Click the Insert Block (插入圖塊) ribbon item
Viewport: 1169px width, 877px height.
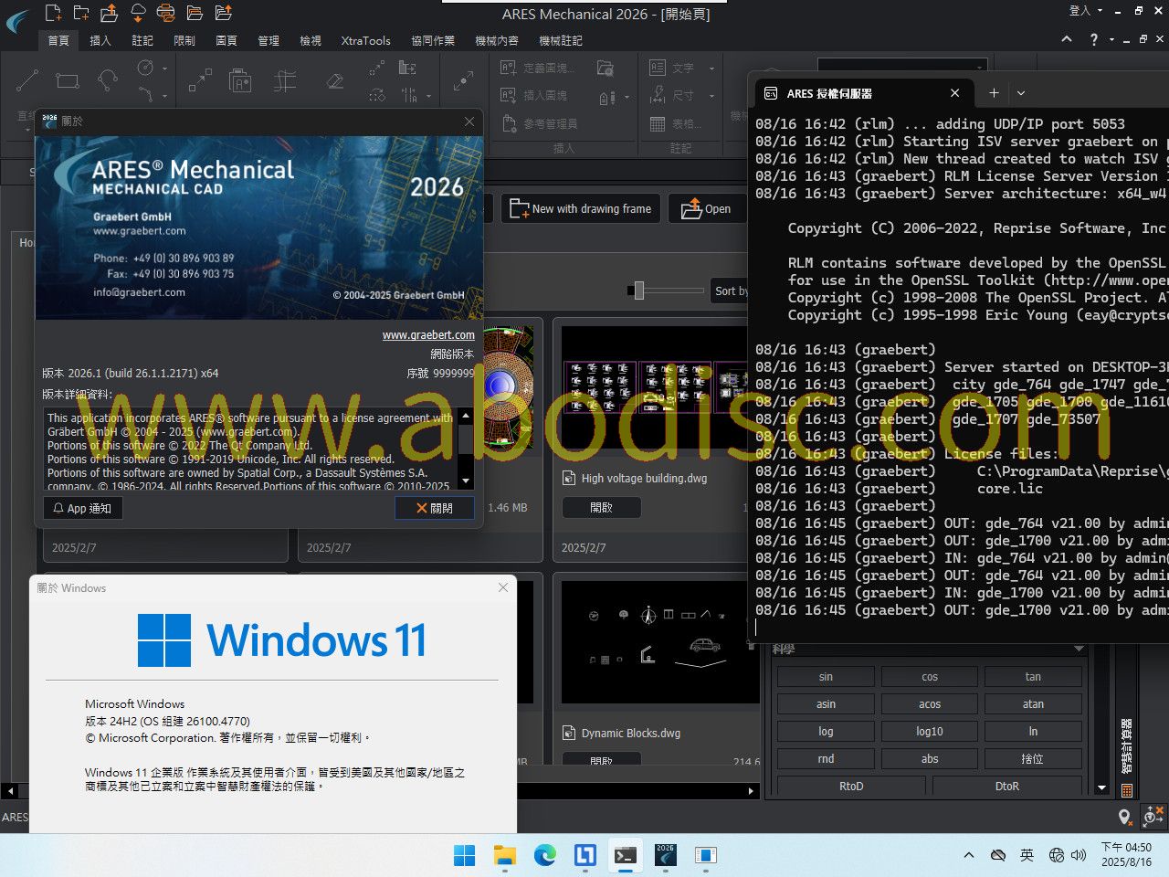pyautogui.click(x=534, y=95)
